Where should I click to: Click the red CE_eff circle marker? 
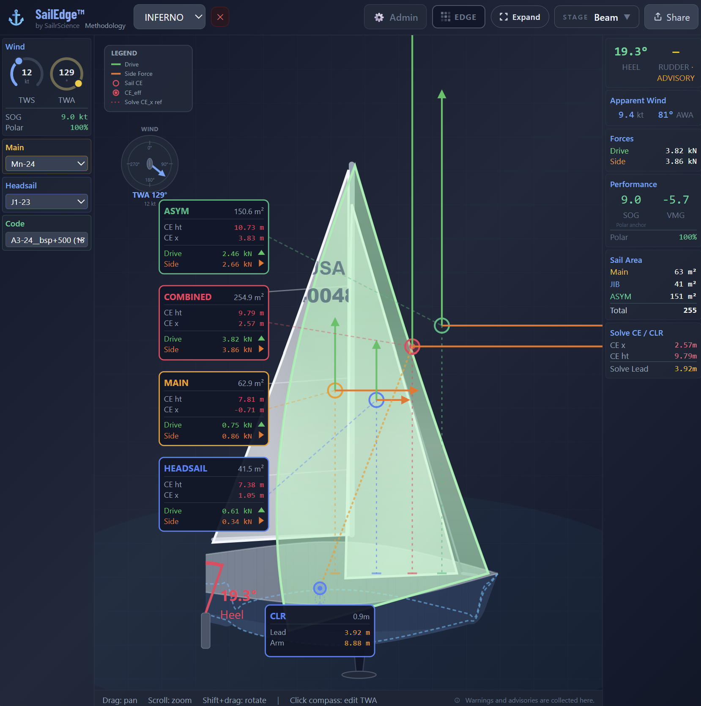point(412,346)
